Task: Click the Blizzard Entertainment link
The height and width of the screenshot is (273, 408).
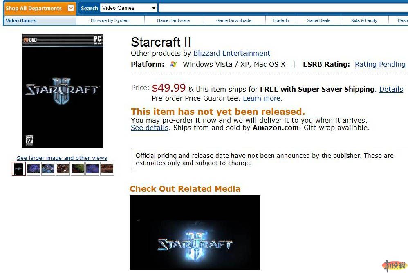Action: point(231,53)
